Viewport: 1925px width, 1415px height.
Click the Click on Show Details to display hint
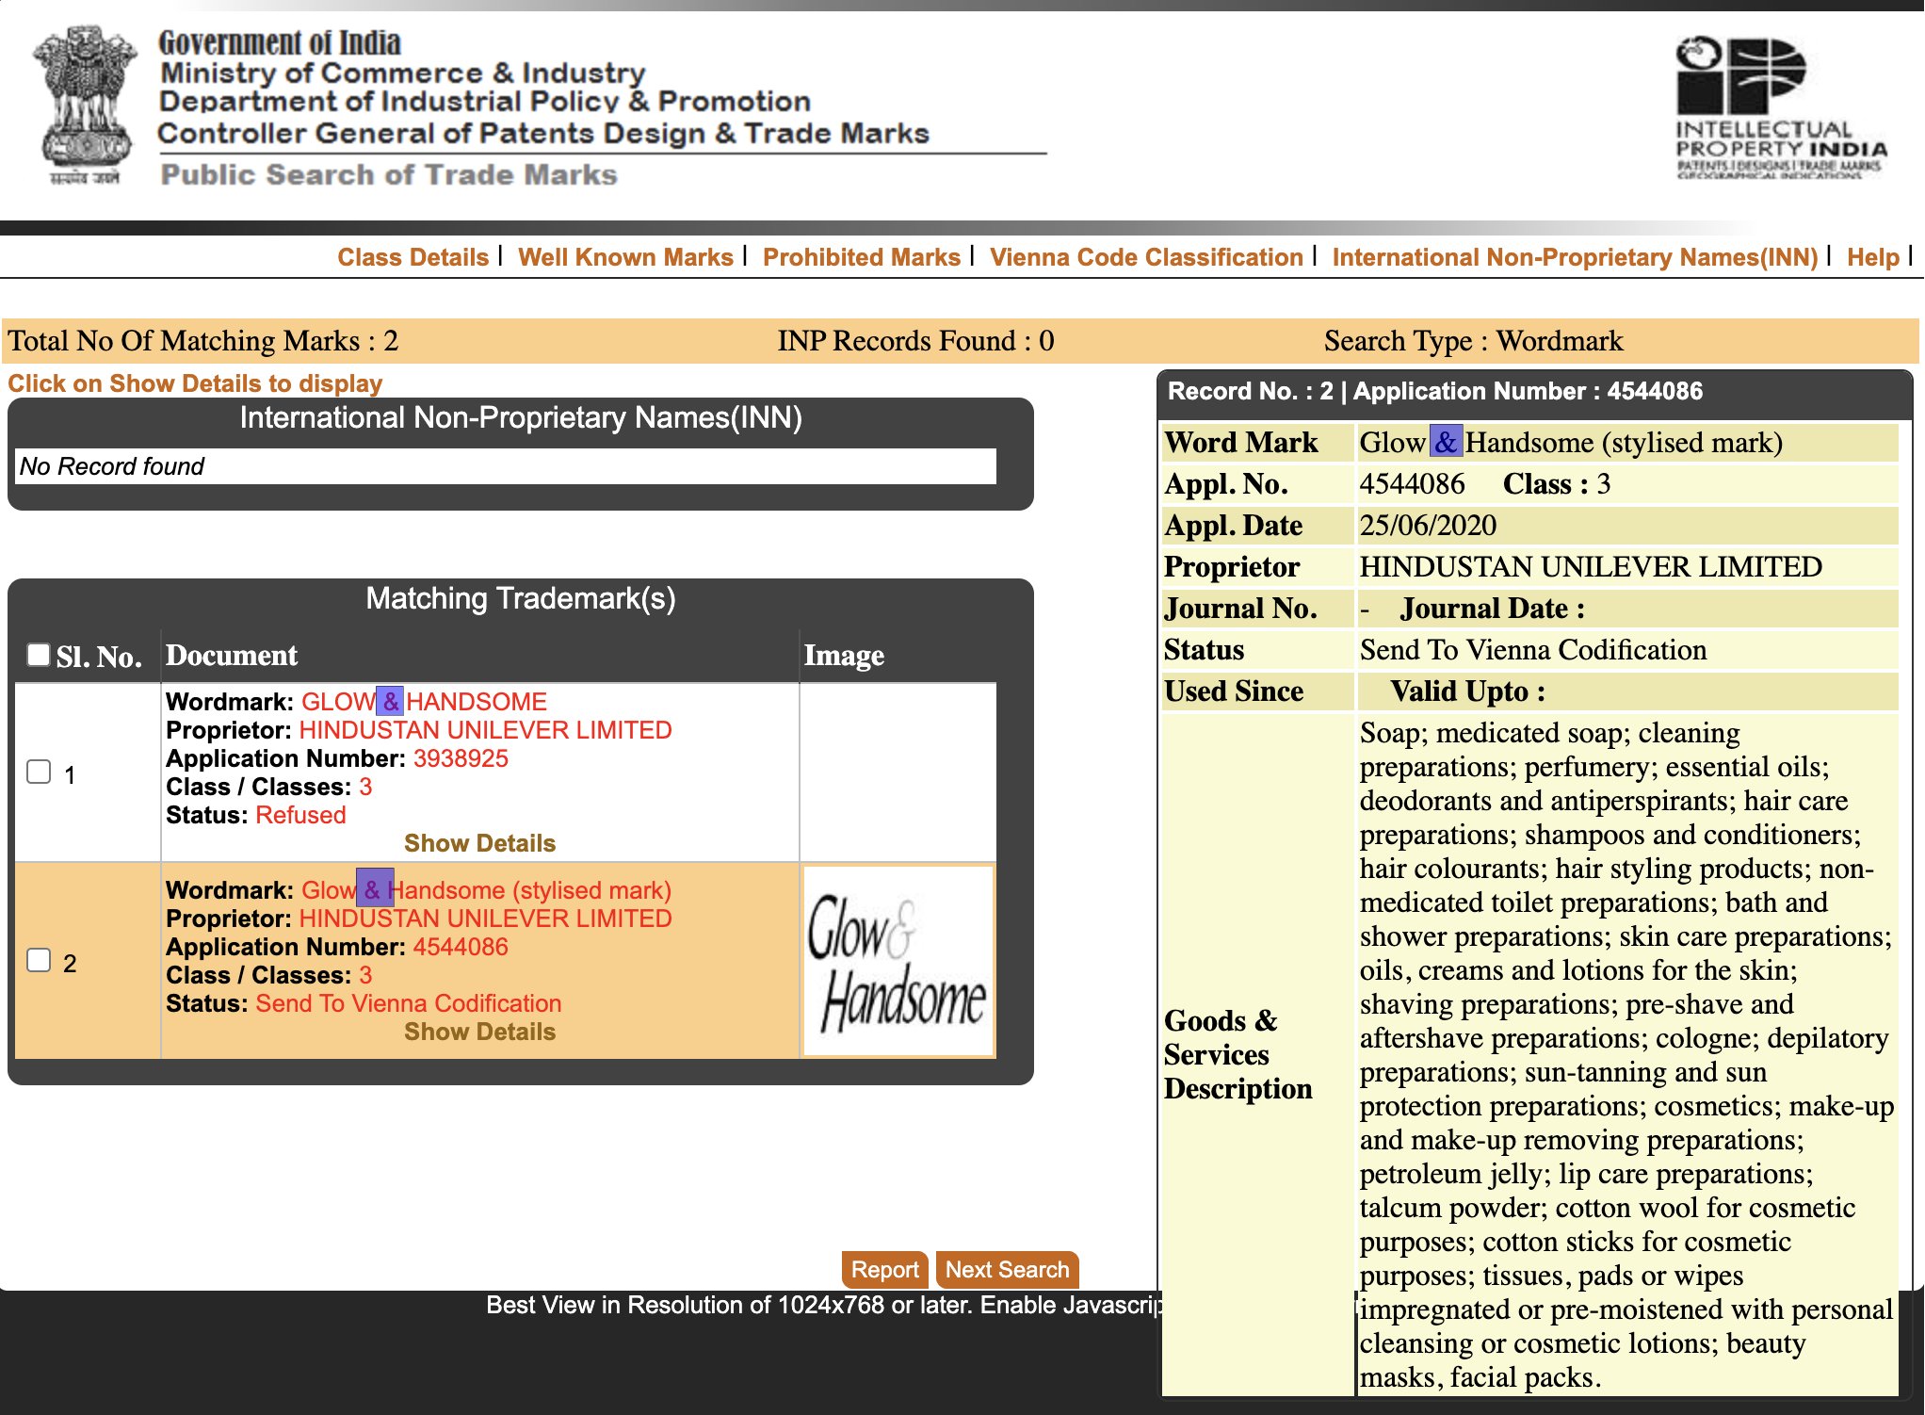[195, 383]
